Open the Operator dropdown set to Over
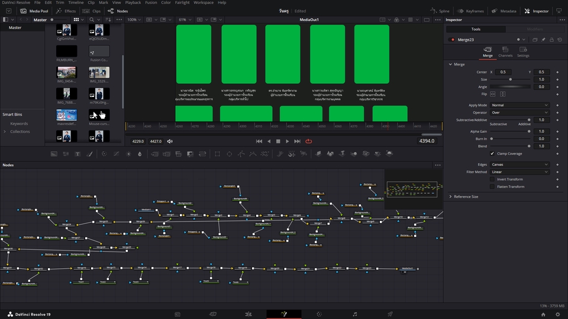568x319 pixels. pos(521,112)
